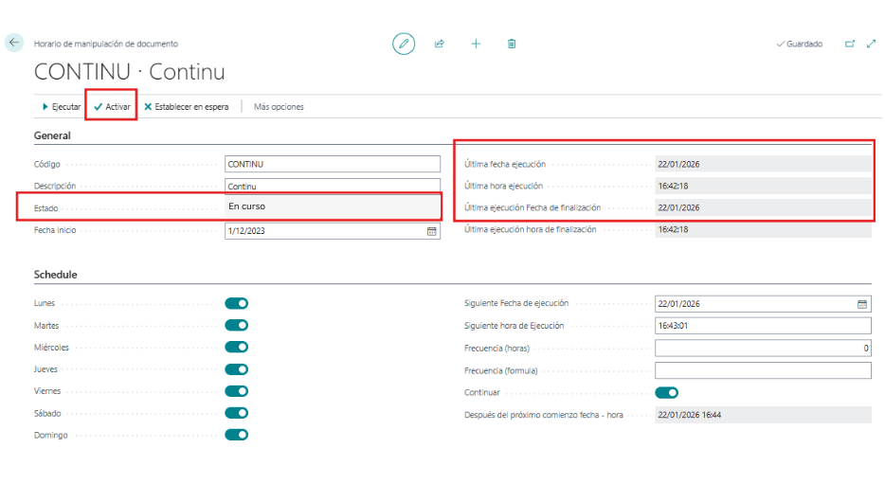Click the Activar button
This screenshot has width=885, height=502.
click(x=112, y=107)
